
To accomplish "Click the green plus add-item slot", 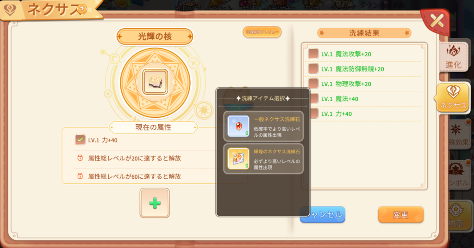I will (x=155, y=203).
